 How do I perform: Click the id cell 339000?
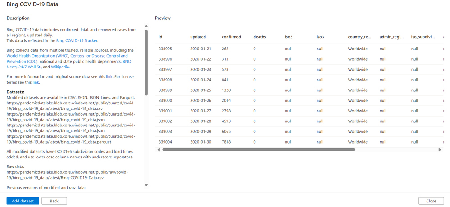pos(165,100)
